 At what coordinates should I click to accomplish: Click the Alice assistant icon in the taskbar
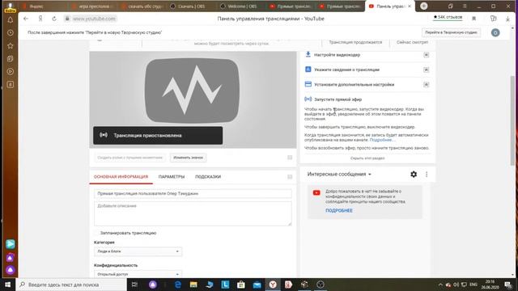pos(153,285)
